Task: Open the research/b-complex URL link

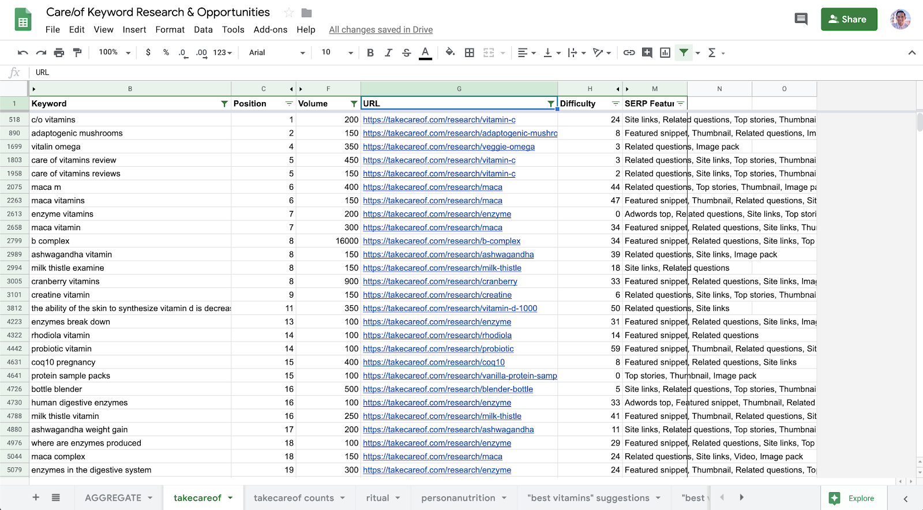Action: (x=442, y=241)
